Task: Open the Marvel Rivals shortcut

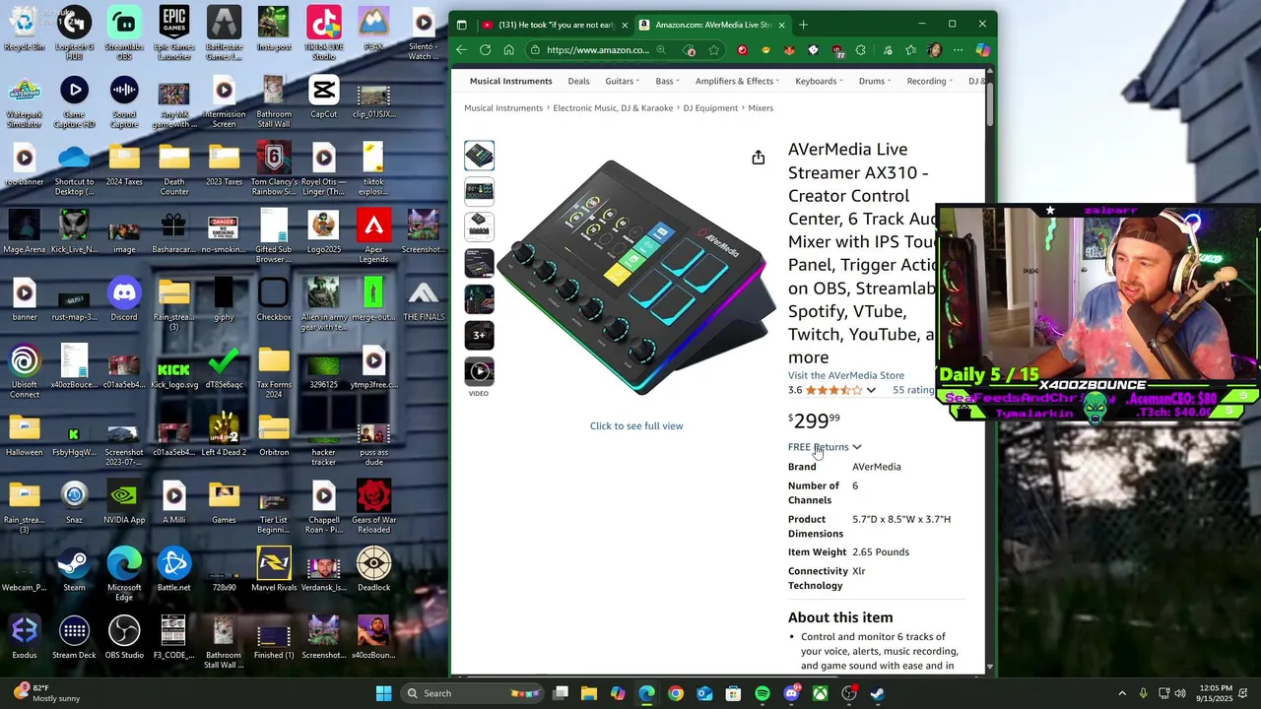Action: (274, 570)
